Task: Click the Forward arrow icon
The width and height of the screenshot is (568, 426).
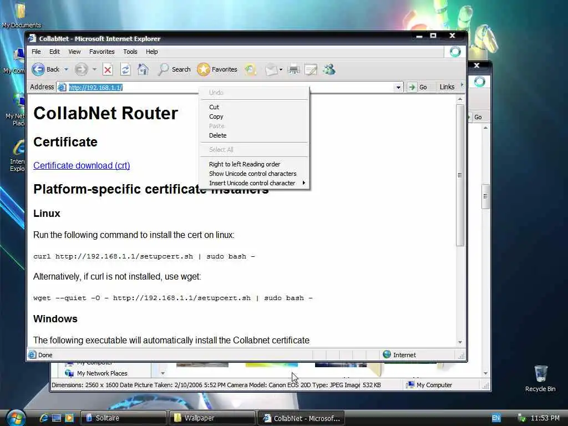Action: [81, 69]
